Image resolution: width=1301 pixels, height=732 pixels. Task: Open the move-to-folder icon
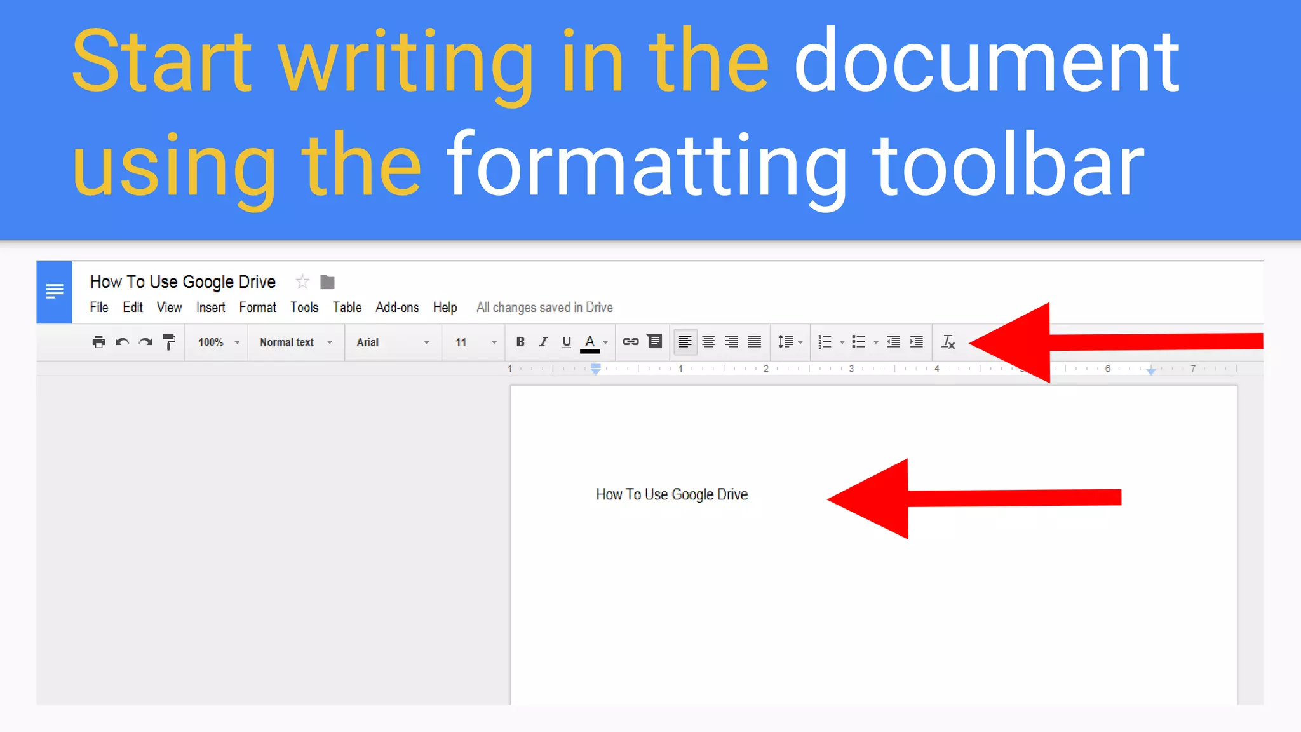[x=327, y=281]
